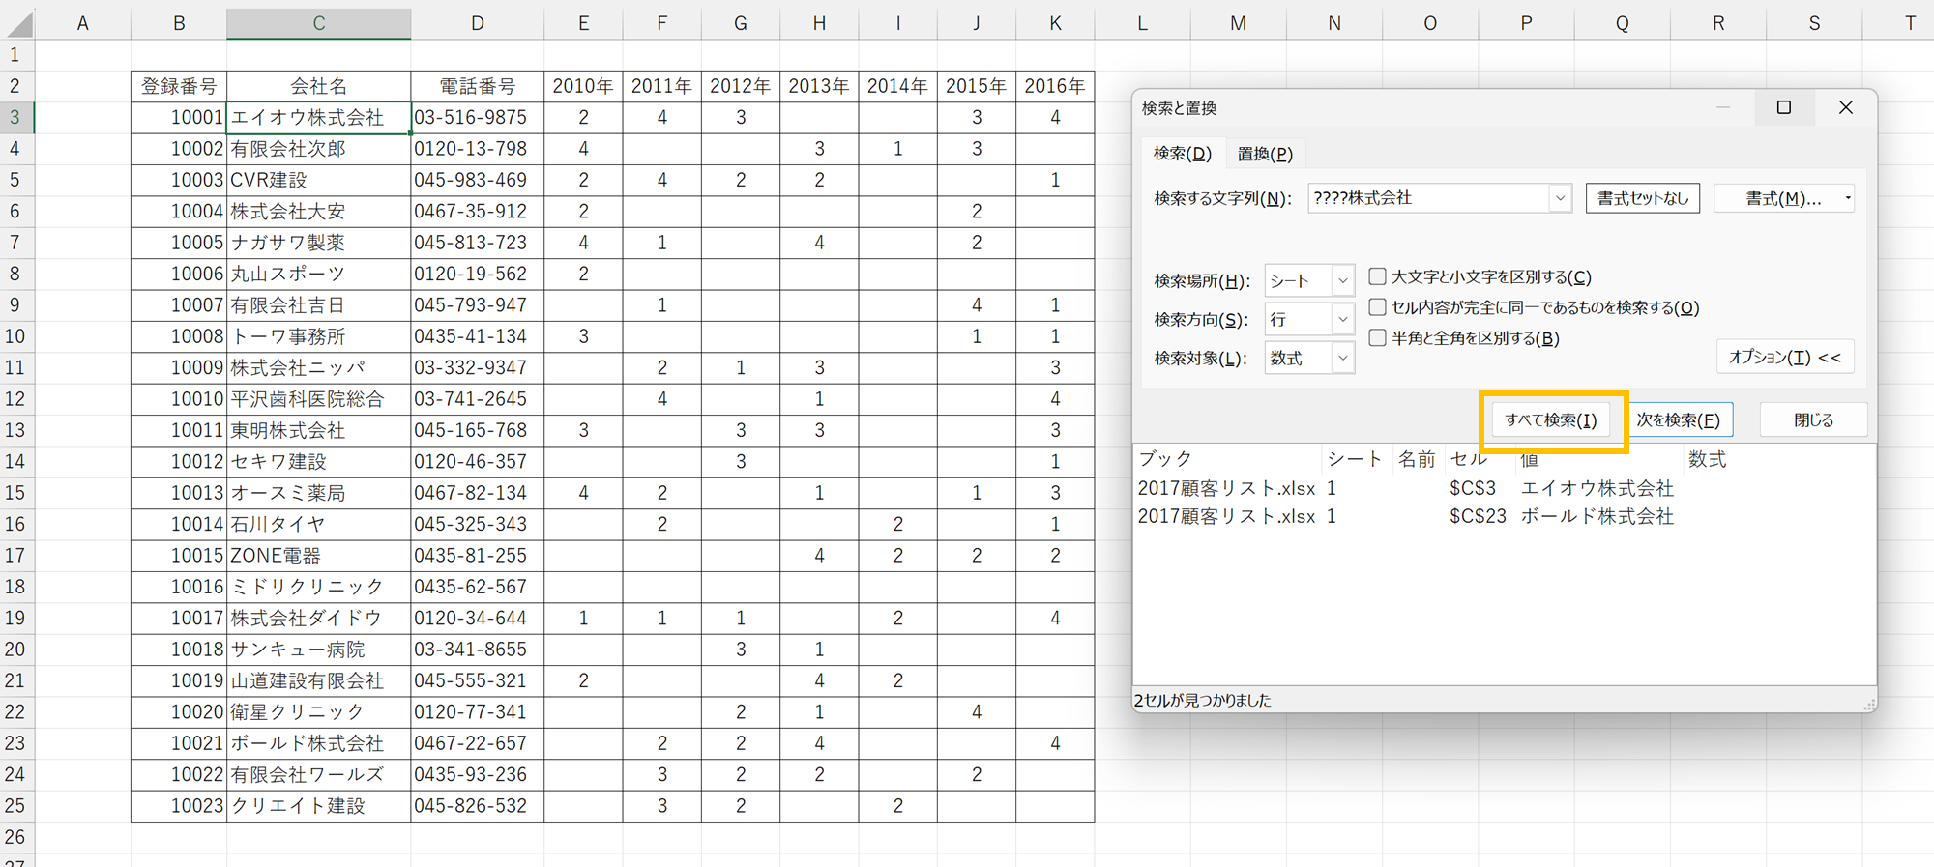
Task: Open the 検索対象 dropdown
Action: pos(1342,359)
